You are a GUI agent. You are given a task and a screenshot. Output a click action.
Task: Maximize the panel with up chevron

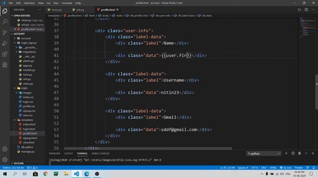(x=306, y=153)
